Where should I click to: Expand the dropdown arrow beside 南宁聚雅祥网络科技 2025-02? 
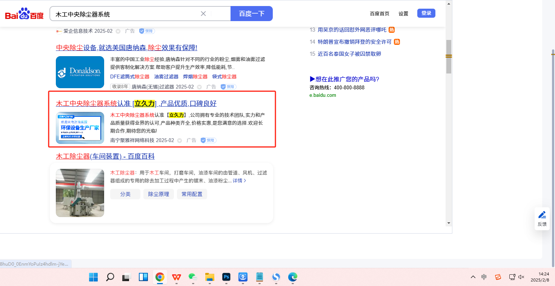[180, 141]
